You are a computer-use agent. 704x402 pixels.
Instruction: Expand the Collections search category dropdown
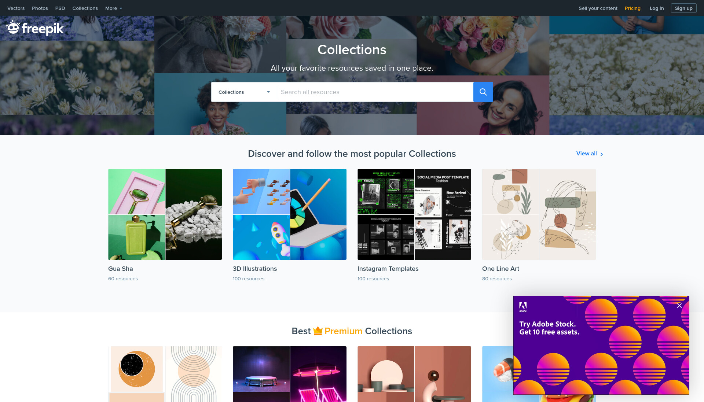244,92
